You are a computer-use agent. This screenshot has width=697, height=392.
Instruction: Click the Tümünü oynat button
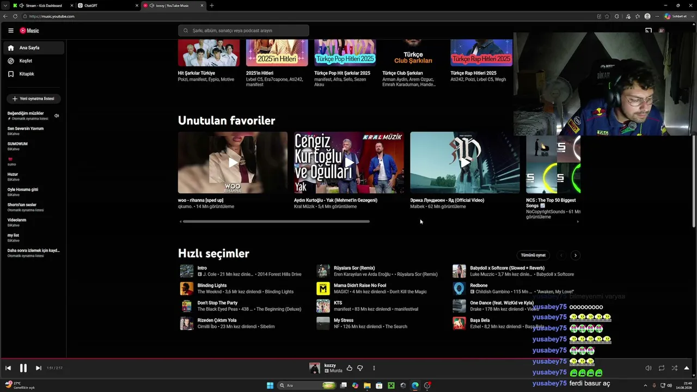click(533, 255)
